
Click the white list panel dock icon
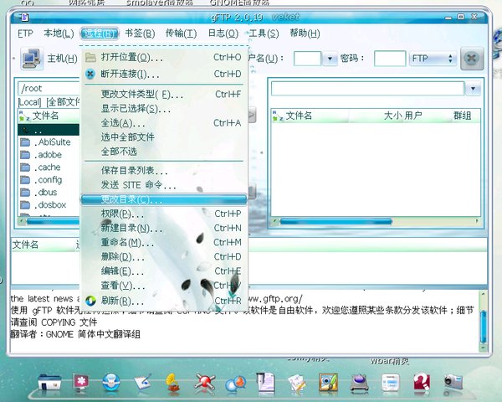[391, 382]
